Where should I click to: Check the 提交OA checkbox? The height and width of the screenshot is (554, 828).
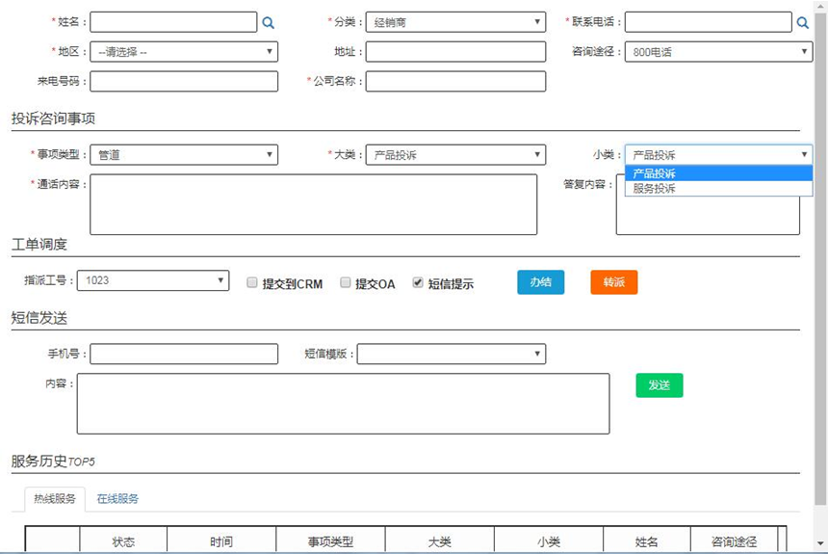tap(346, 283)
